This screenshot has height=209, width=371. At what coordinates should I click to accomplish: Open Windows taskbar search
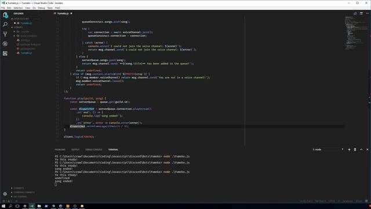coord(10,206)
